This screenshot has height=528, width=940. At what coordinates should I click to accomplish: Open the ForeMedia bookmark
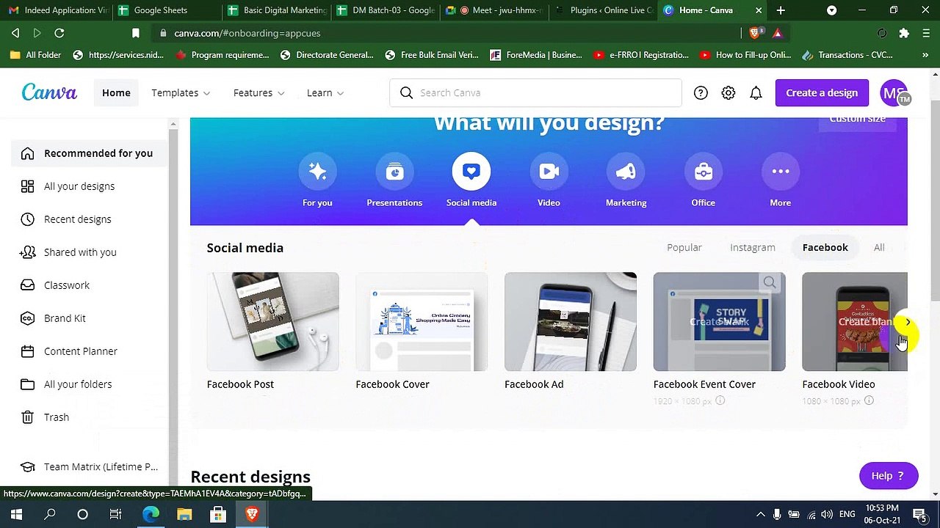(535, 55)
